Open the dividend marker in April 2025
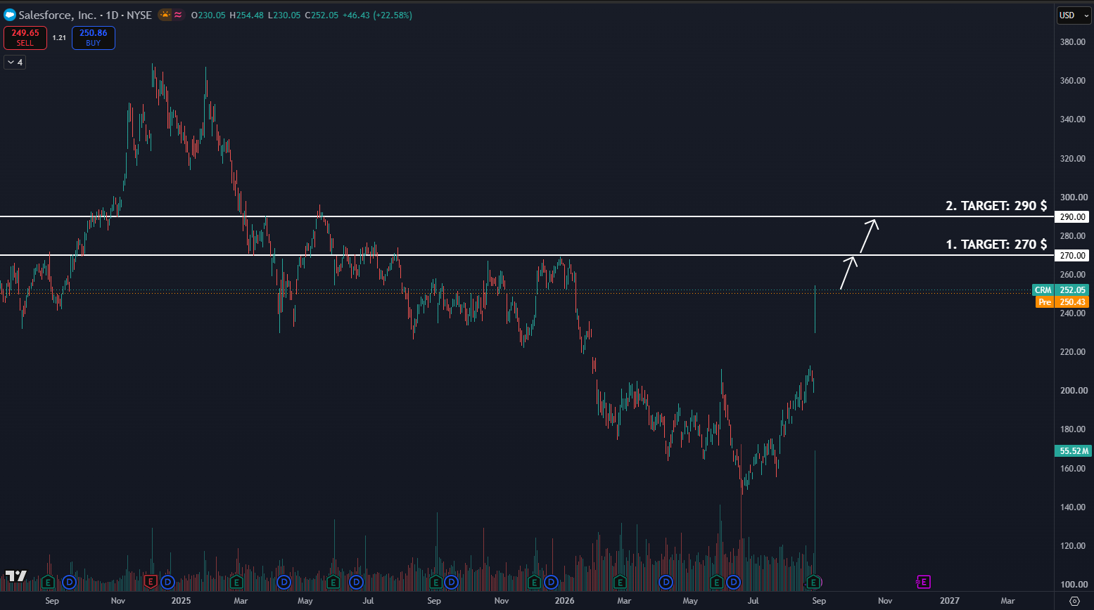Image resolution: width=1094 pixels, height=610 pixels. [x=284, y=582]
